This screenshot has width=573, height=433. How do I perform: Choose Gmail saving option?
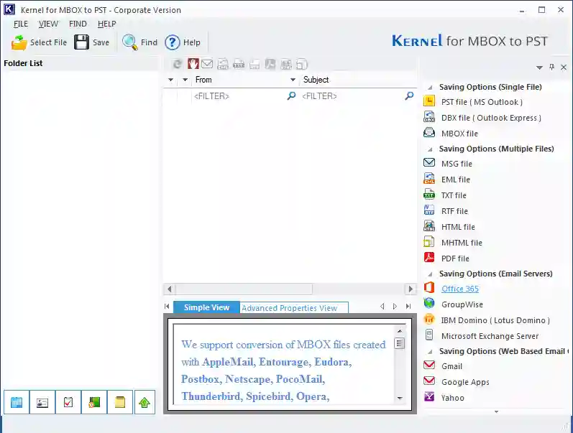click(x=451, y=366)
